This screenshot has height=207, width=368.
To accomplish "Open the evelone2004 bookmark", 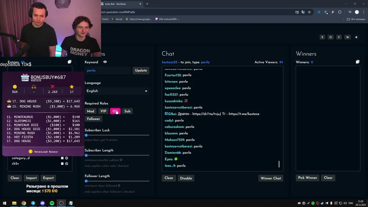I will (167, 19).
